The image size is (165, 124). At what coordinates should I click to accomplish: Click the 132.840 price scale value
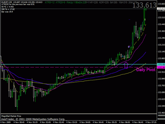pyautogui.click(x=161, y=79)
